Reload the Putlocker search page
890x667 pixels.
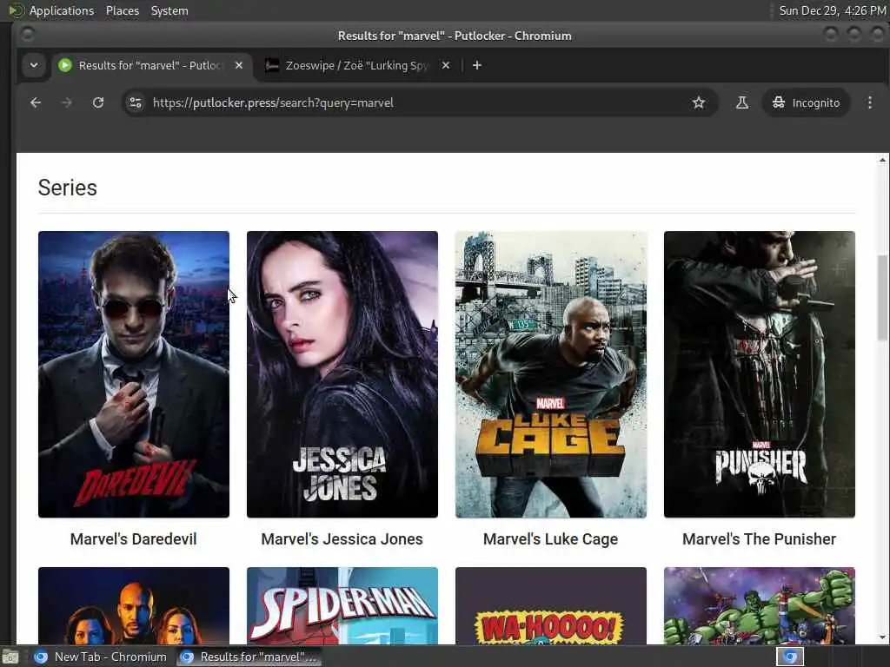tap(98, 102)
